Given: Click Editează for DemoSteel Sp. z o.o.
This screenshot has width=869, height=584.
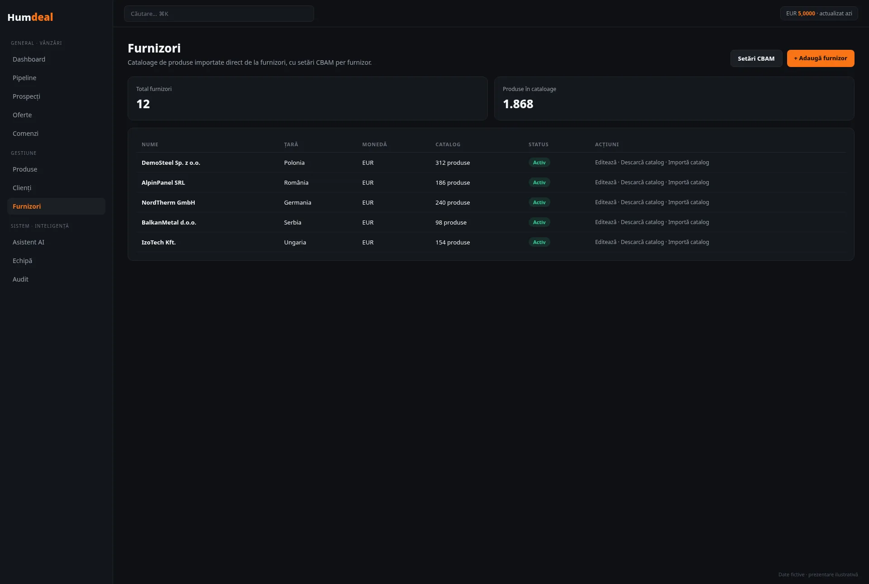Looking at the screenshot, I should 606,163.
